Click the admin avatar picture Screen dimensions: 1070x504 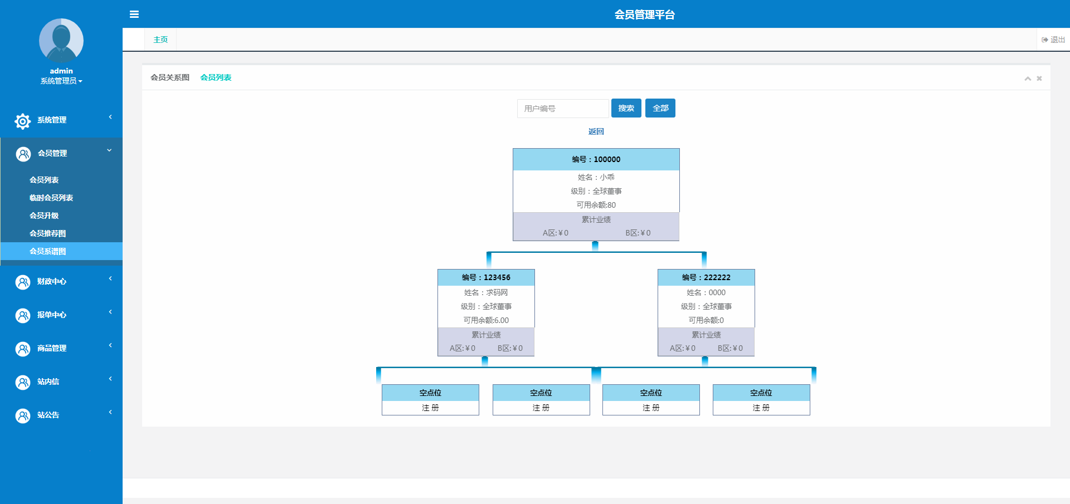(61, 40)
